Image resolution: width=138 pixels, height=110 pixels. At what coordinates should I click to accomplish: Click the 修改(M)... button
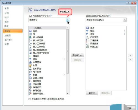(106, 93)
